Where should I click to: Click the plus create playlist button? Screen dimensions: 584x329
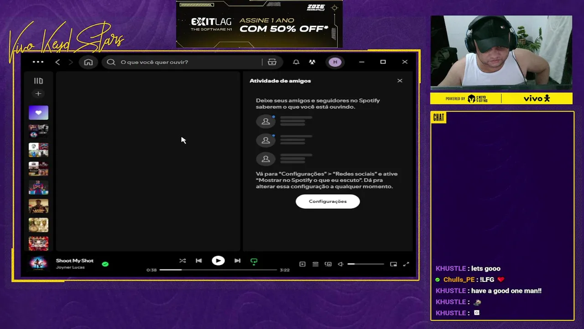point(38,94)
